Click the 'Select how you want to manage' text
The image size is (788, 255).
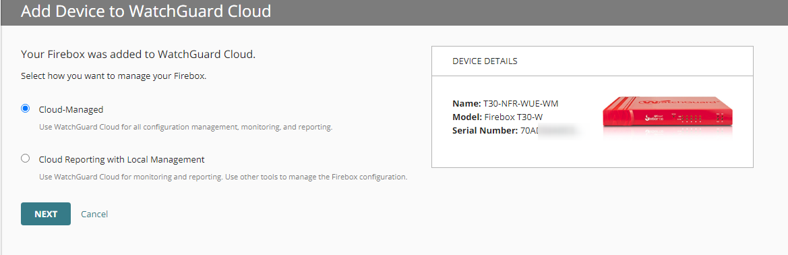[x=113, y=77]
